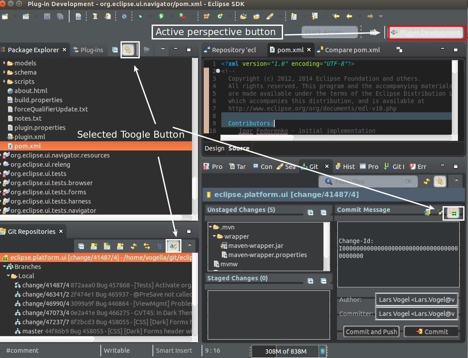The width and height of the screenshot is (468, 358).
Task: Click the Run button in main toolbar
Action: pos(161,17)
